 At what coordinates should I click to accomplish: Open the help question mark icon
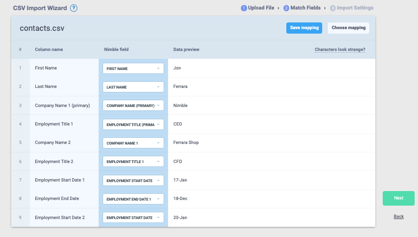point(73,8)
